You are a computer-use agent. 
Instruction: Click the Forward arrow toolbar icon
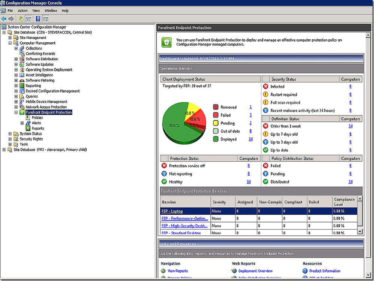click(x=11, y=19)
